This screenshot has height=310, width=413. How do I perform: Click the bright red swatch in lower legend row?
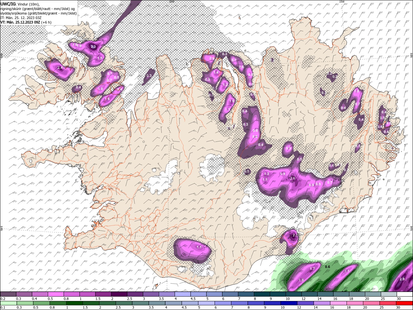(405, 303)
